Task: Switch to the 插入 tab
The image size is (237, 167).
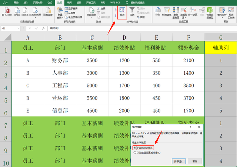Action: pyautogui.click(x=26, y=3)
